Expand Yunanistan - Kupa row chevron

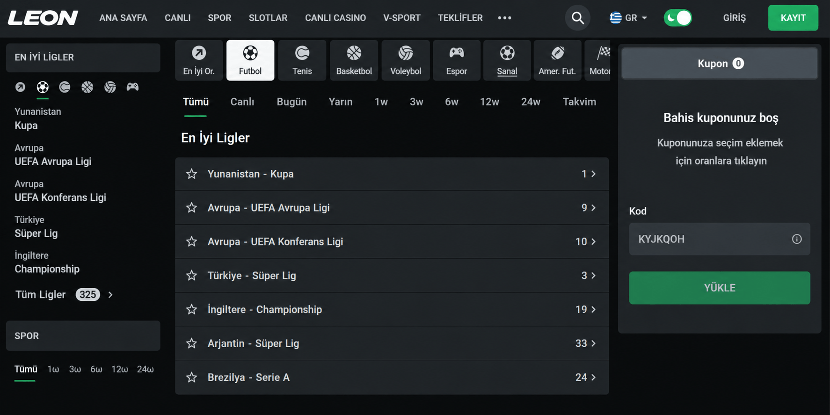[593, 174]
